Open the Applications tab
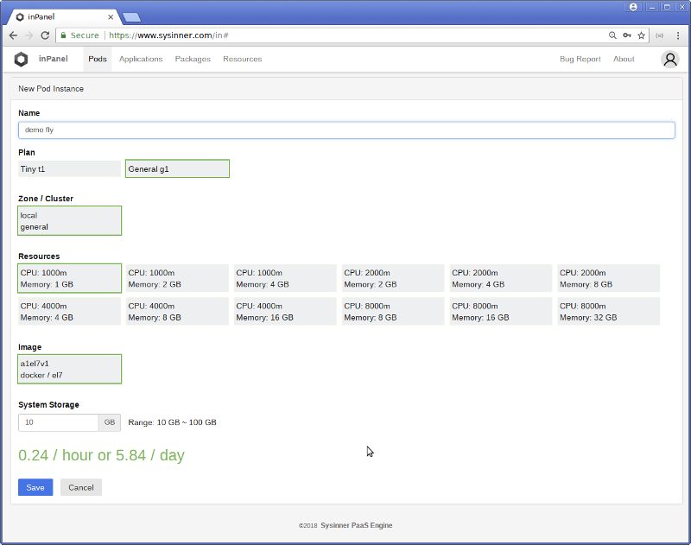This screenshot has width=691, height=545. point(141,59)
